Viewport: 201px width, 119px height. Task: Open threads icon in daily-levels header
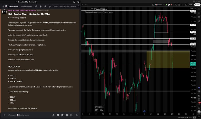click(x=36, y=6)
